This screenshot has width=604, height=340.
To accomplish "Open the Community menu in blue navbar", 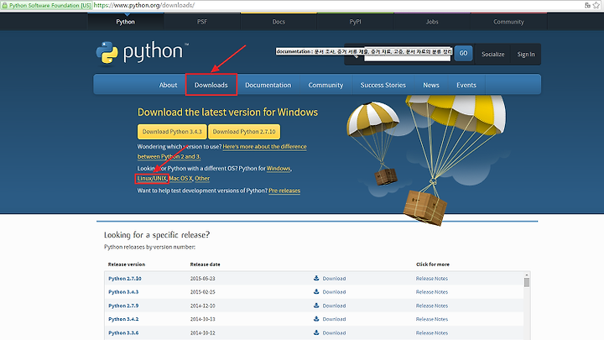I will 325,85.
